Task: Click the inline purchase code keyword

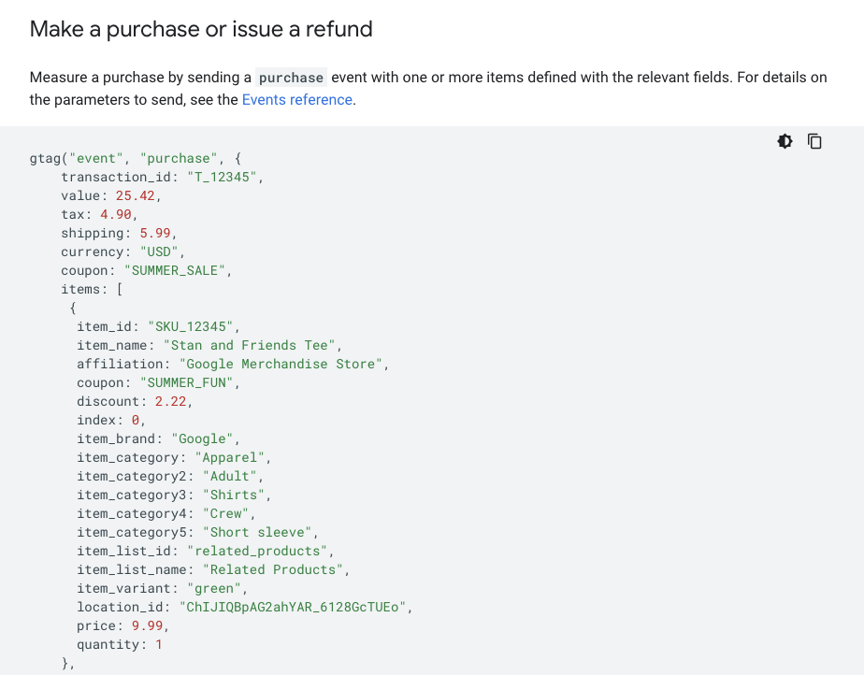Action: (x=291, y=78)
